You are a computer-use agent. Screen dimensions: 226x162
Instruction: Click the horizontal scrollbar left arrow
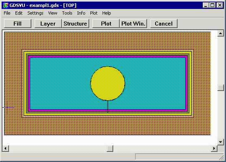point(5,148)
